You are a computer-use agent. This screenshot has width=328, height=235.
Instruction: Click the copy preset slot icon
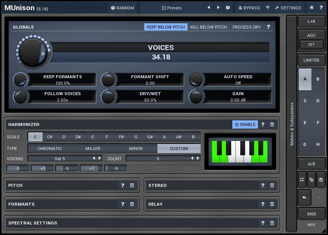pyautogui.click(x=311, y=180)
